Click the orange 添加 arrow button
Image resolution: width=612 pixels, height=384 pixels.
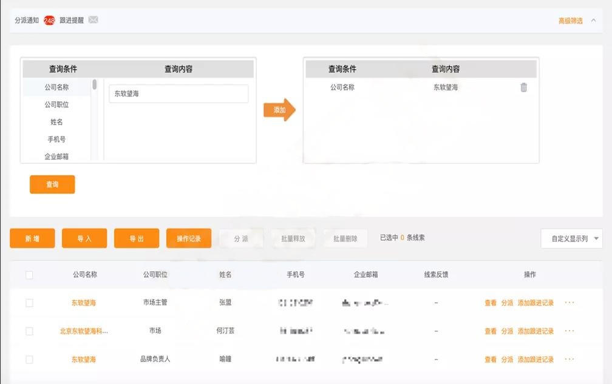click(279, 110)
